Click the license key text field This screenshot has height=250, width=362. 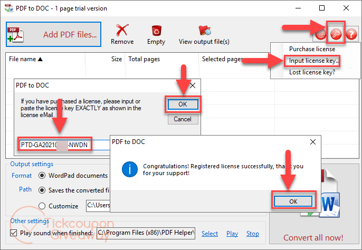click(x=64, y=145)
